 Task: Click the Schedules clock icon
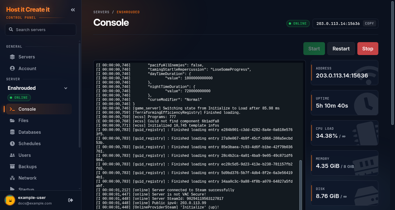coord(12,144)
